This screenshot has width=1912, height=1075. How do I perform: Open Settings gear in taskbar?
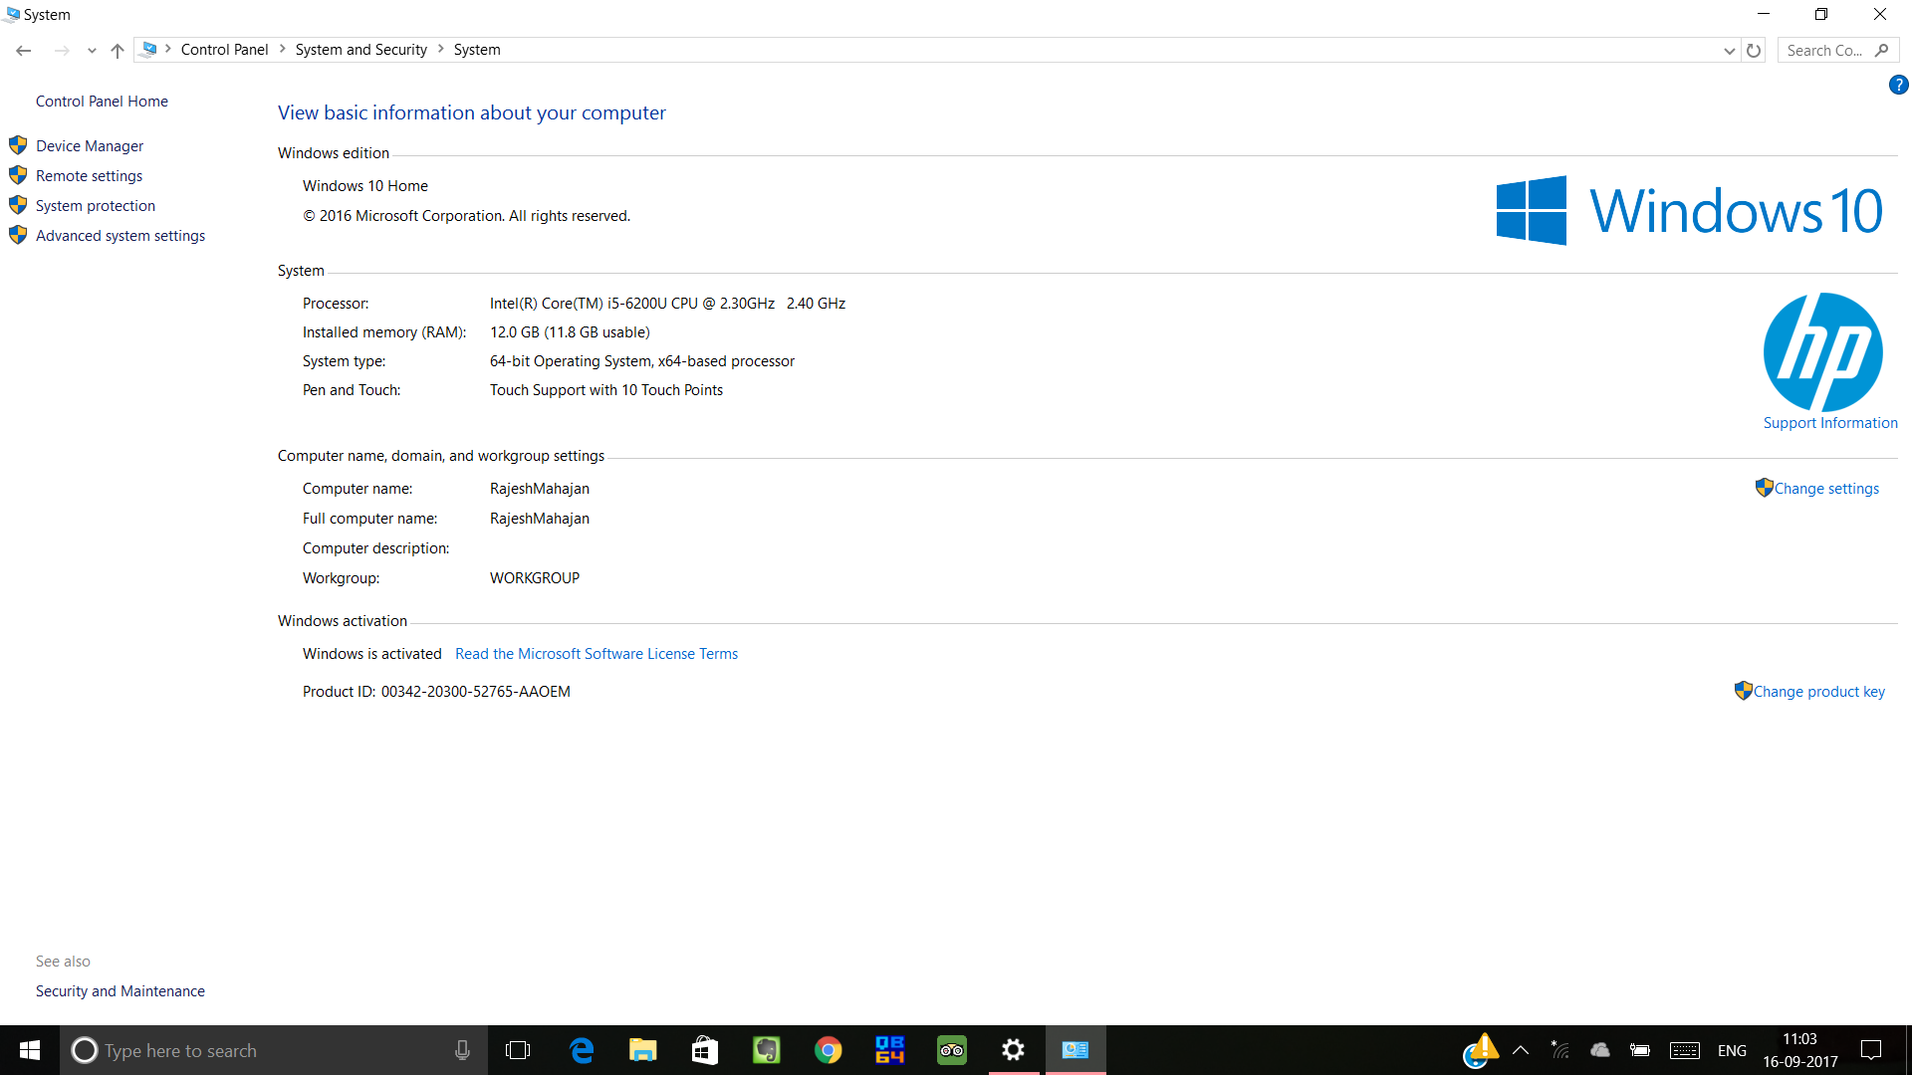(x=1014, y=1050)
